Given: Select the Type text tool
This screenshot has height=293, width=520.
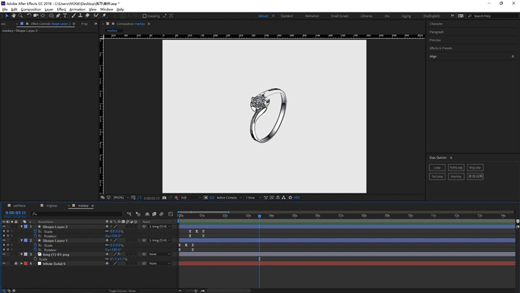Looking at the screenshot, I should tap(65, 16).
